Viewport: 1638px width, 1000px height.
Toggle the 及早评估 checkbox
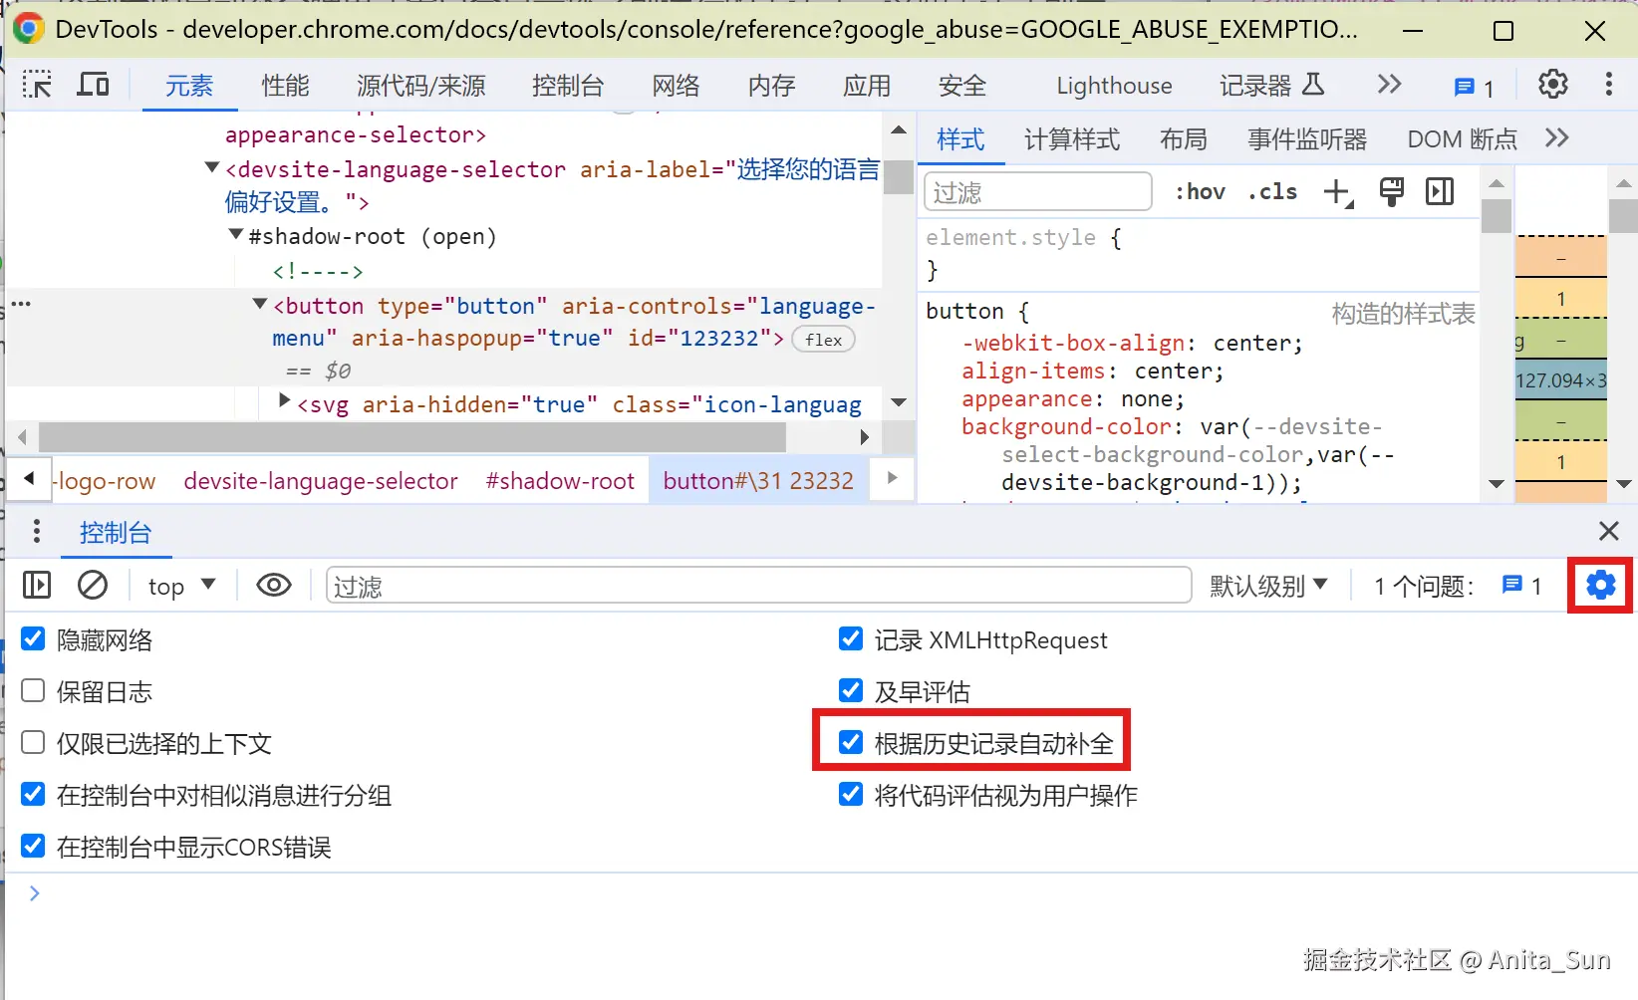click(x=851, y=690)
